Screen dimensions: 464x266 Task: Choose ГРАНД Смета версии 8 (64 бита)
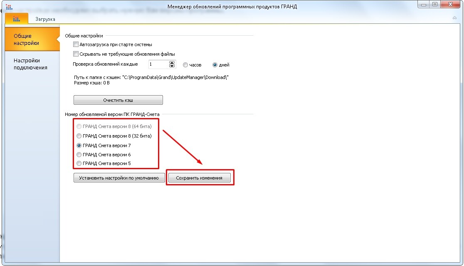click(79, 127)
